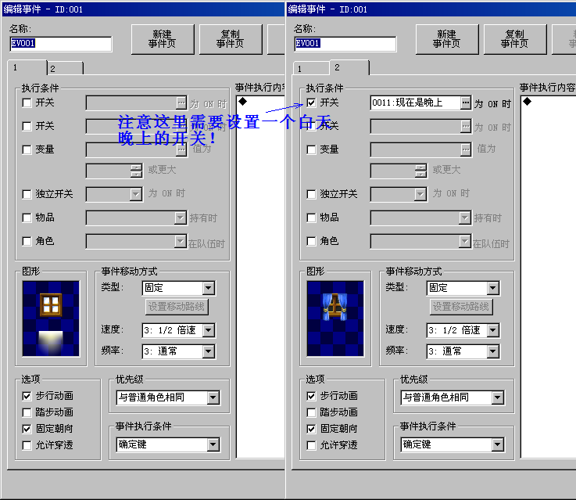The height and width of the screenshot is (500, 576).
Task: Open 优先级 dropdown in right window
Action: coord(453,397)
